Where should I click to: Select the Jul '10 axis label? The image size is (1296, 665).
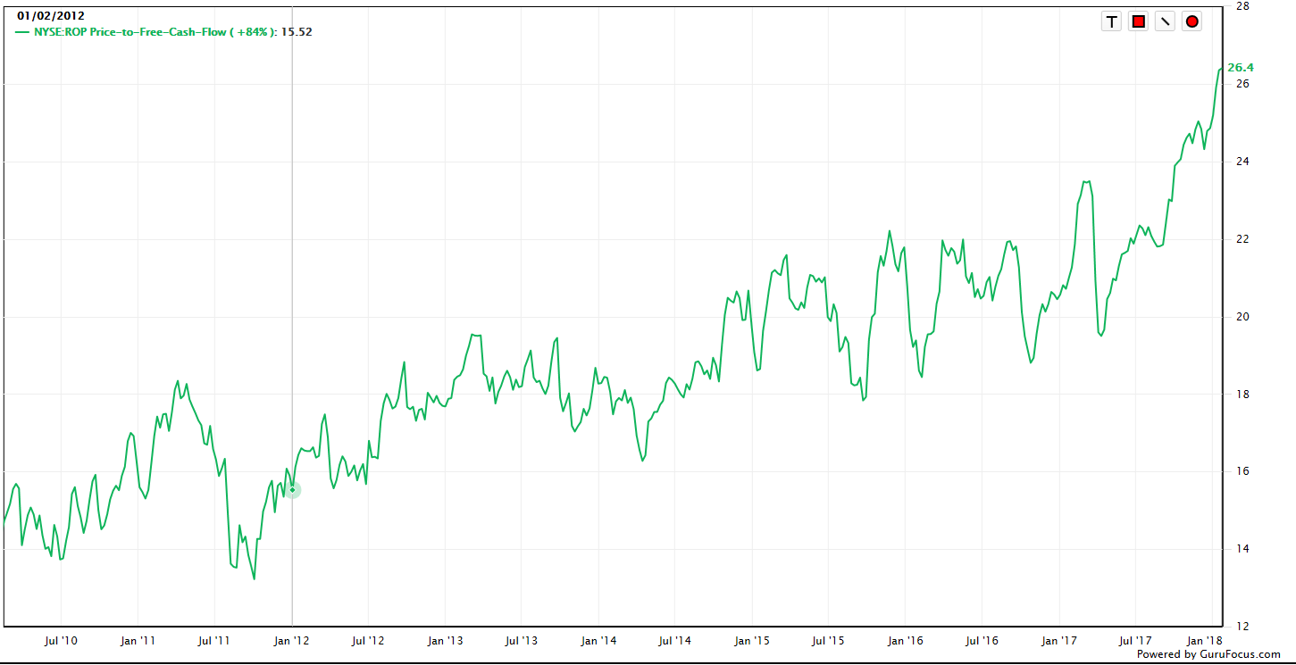[x=63, y=641]
